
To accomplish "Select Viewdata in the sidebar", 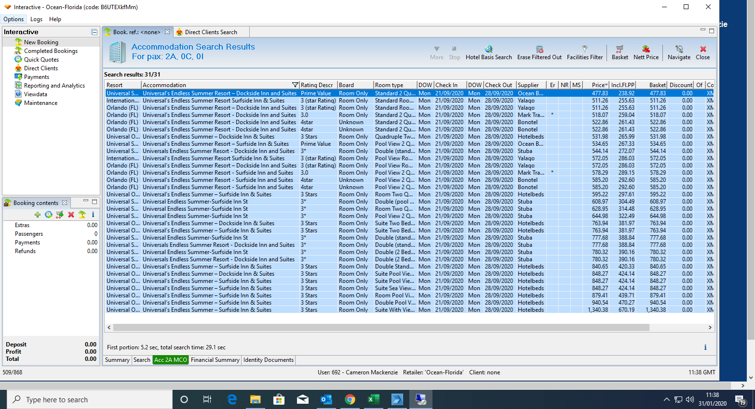I will click(x=36, y=94).
